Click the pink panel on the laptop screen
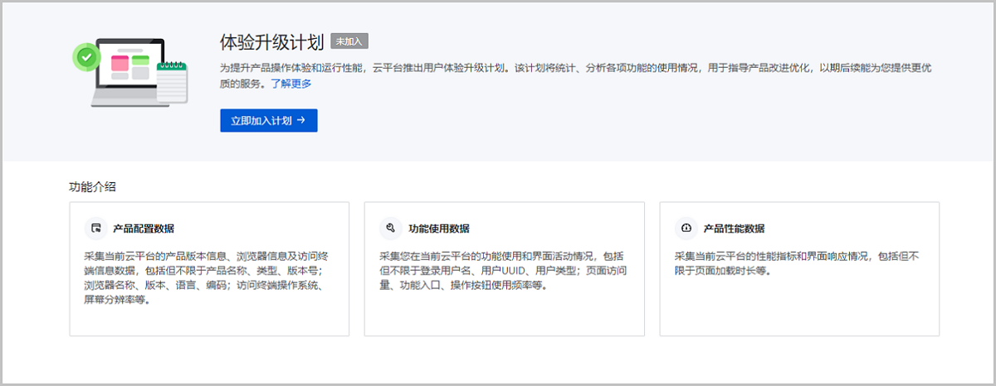 [x=120, y=62]
